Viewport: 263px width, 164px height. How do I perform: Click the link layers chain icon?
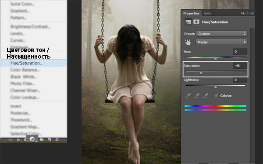[11, 140]
